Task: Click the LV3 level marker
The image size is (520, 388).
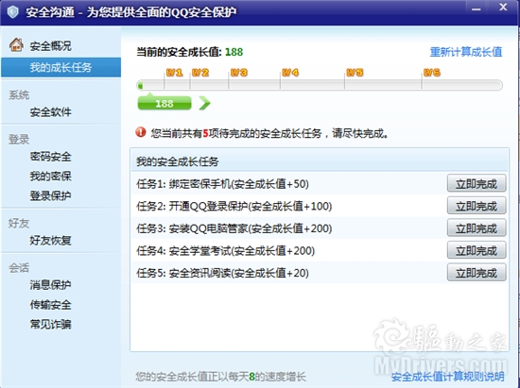Action: pos(239,73)
